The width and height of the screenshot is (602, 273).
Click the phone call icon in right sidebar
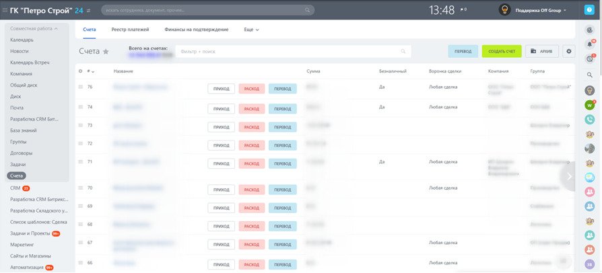[x=590, y=120]
